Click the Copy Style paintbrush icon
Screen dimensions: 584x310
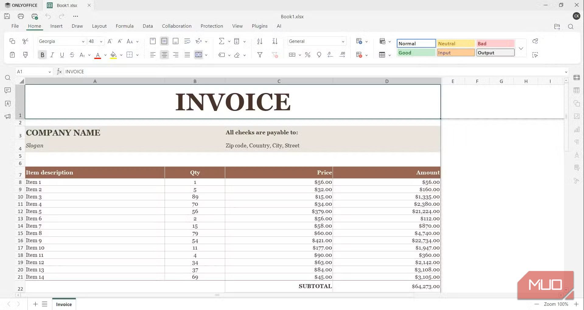26,55
